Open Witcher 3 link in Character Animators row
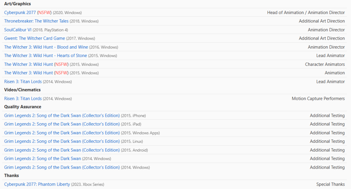 pos(28,64)
